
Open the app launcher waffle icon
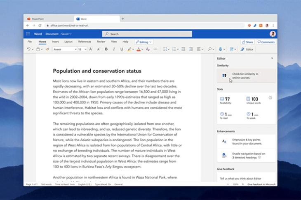(x=28, y=34)
